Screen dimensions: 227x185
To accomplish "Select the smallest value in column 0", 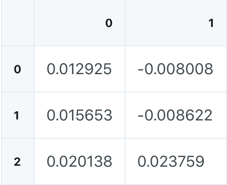I will (80, 69).
